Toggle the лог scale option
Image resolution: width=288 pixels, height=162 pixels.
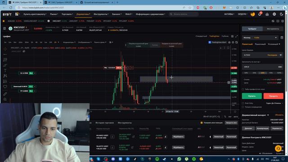pyautogui.click(x=230, y=117)
